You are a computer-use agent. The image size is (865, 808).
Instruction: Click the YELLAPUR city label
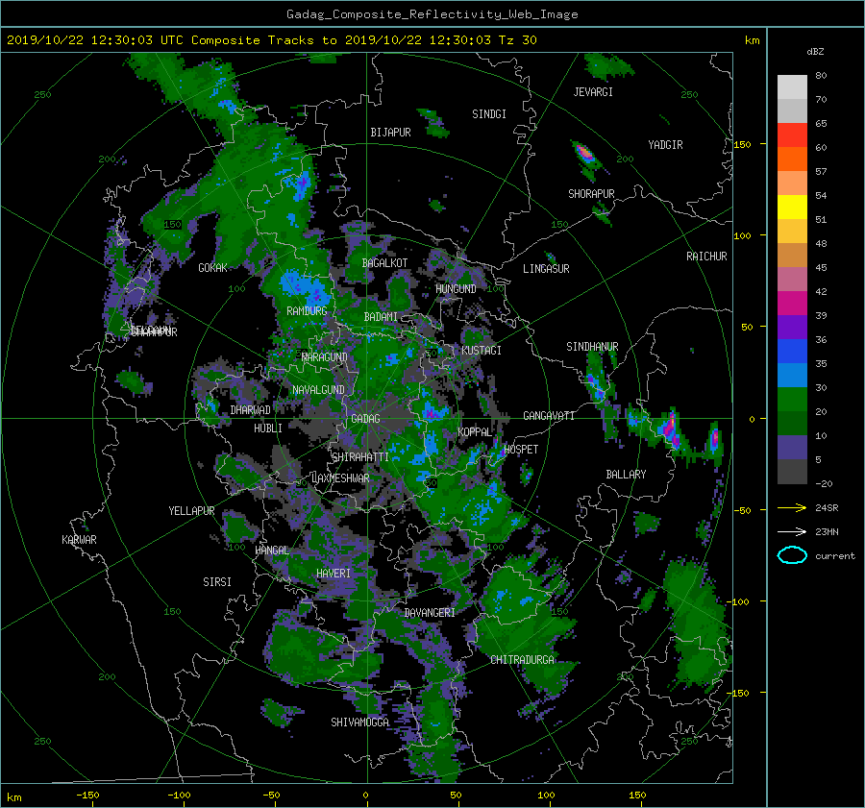(191, 511)
